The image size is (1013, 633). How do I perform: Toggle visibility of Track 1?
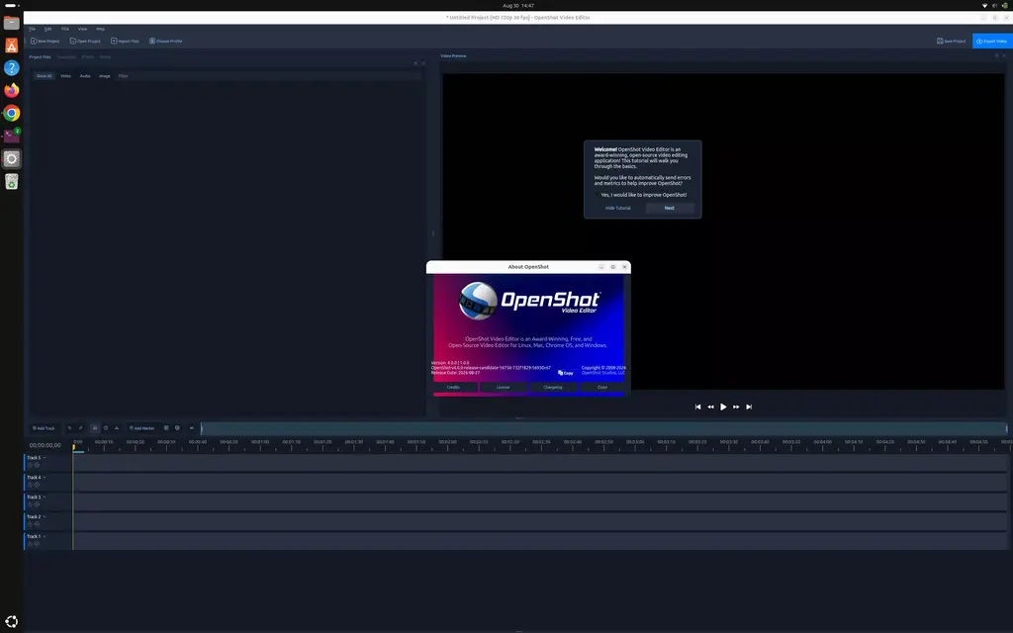37,544
